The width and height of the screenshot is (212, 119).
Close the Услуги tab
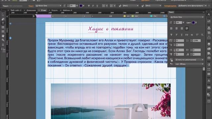point(49,10)
